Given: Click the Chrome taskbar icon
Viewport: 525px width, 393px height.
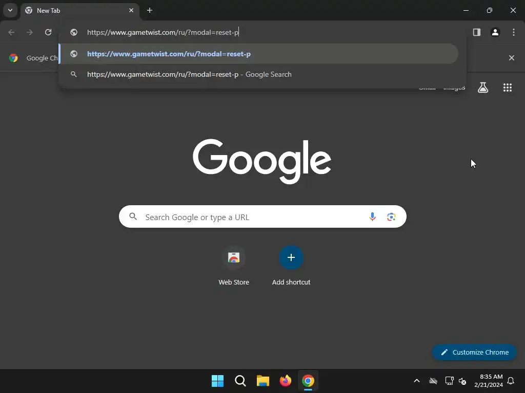Looking at the screenshot, I should (308, 381).
